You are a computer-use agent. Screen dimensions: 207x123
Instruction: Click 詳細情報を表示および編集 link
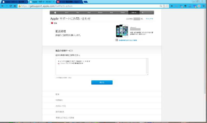point(128,40)
